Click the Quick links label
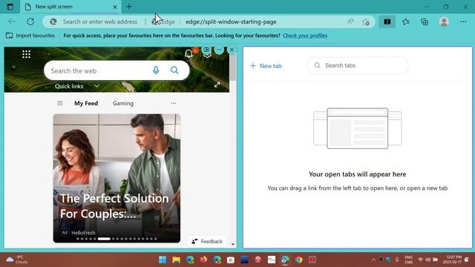The height and width of the screenshot is (267, 475). tap(69, 86)
